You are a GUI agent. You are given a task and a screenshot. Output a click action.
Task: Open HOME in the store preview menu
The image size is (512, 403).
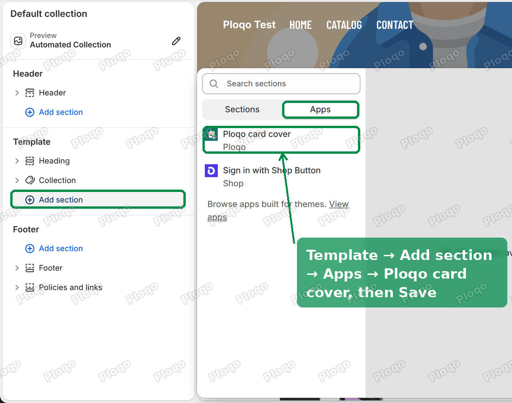coord(300,25)
